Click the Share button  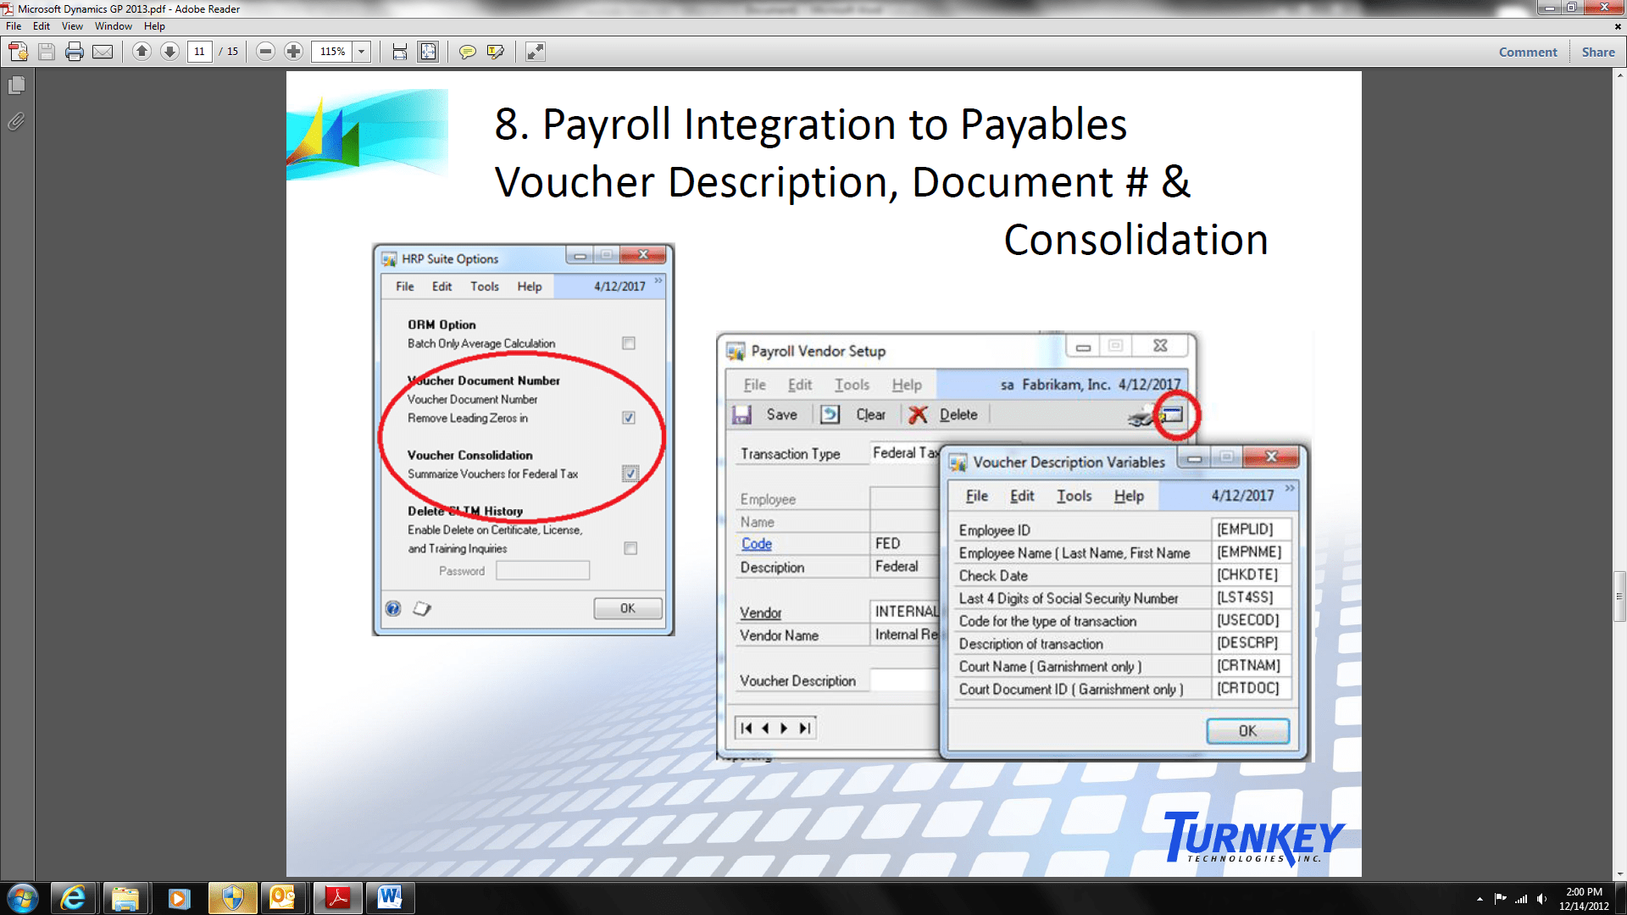1598,52
